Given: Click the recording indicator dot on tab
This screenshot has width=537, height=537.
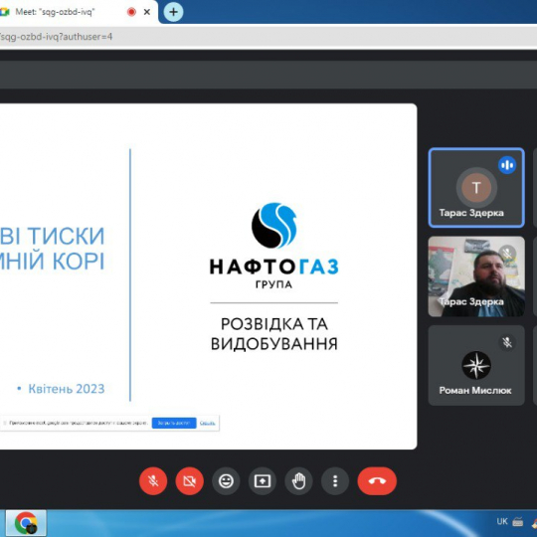Looking at the screenshot, I should click(131, 12).
